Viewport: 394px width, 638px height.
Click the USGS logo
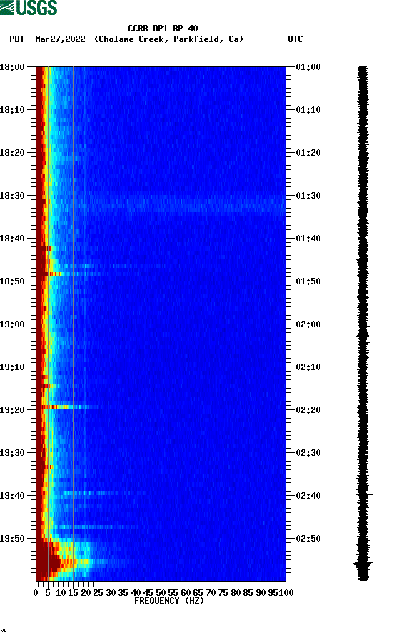click(29, 7)
